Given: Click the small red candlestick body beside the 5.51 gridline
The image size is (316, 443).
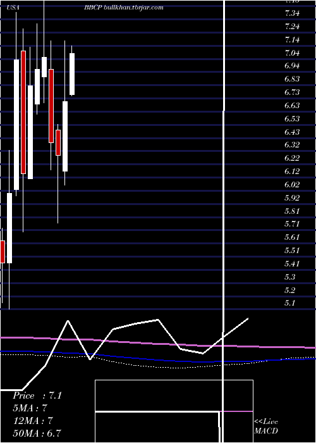Looking at the screenshot, I should [3, 252].
